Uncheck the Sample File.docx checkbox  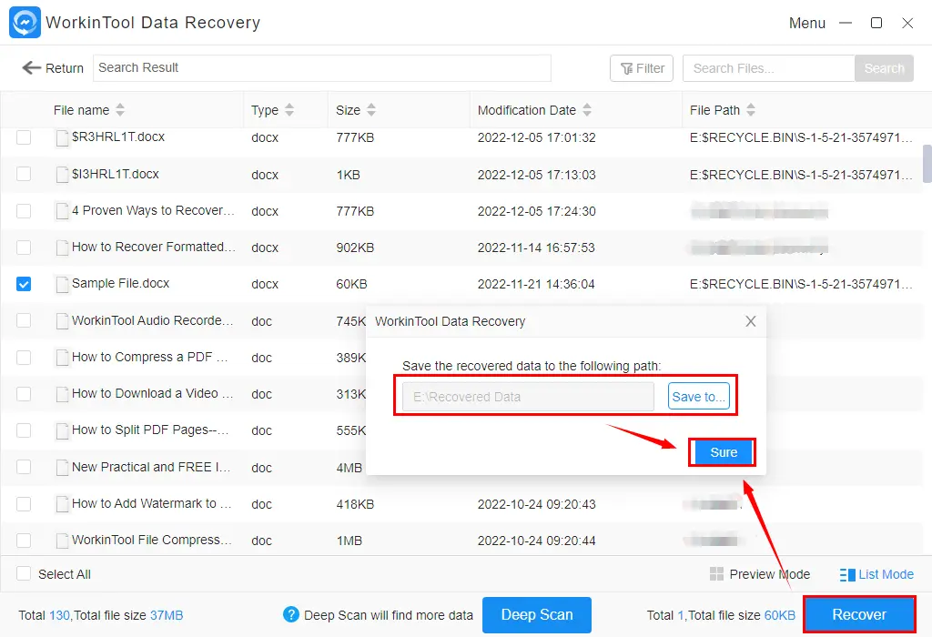(24, 284)
